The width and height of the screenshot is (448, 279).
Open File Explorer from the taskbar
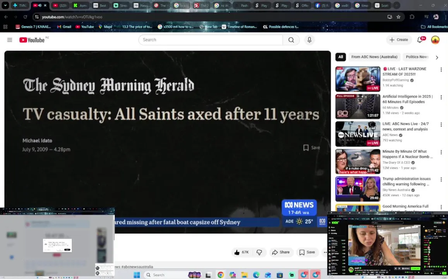coord(244,275)
